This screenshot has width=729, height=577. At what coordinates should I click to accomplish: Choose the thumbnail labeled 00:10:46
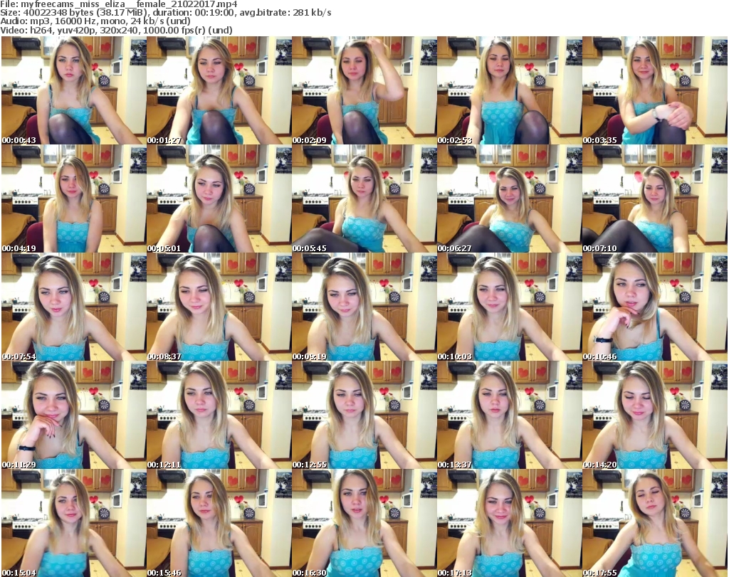[655, 307]
